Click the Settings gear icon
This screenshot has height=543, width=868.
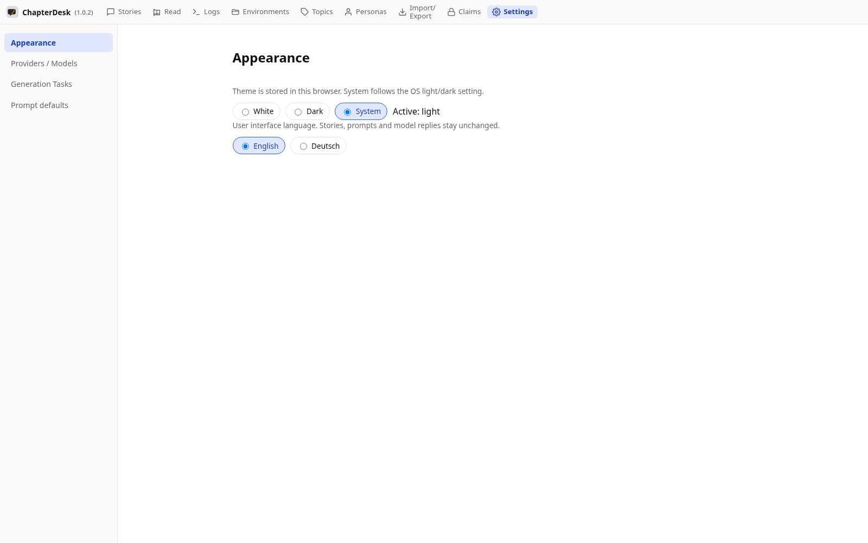496,12
